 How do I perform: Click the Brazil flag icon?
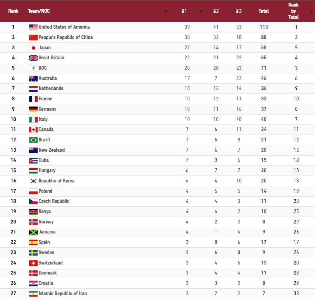click(33, 140)
